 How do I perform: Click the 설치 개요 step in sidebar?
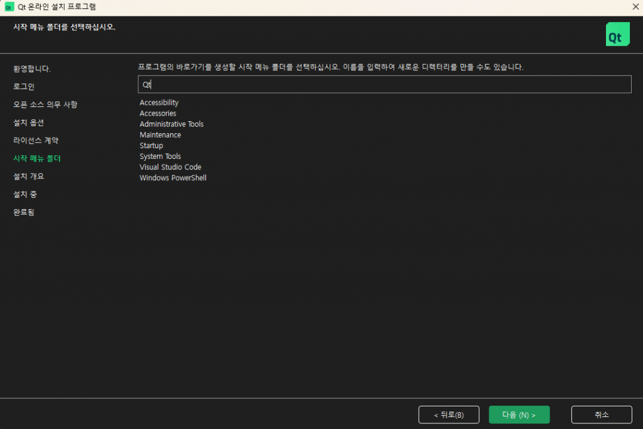click(x=29, y=176)
